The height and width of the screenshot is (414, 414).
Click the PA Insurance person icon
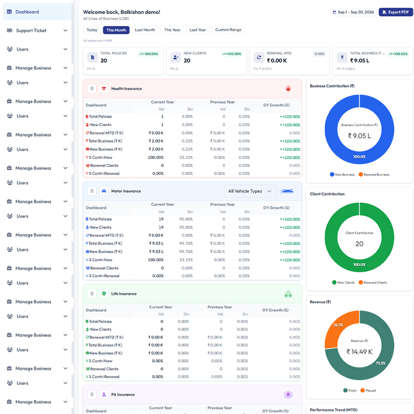click(x=104, y=395)
